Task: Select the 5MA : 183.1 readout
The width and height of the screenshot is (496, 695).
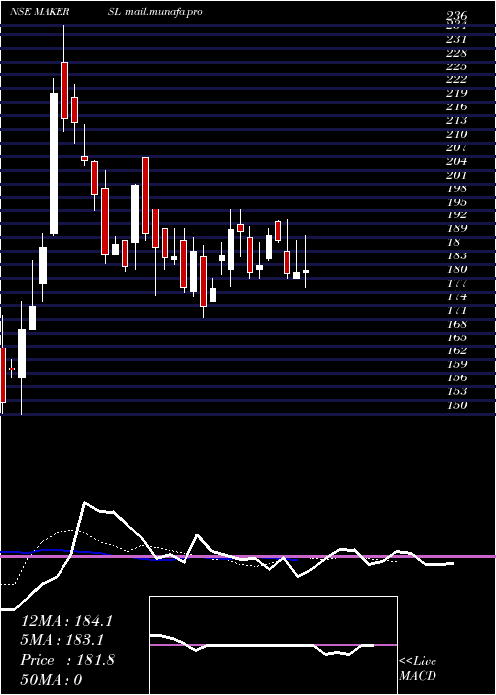Action: coord(62,640)
